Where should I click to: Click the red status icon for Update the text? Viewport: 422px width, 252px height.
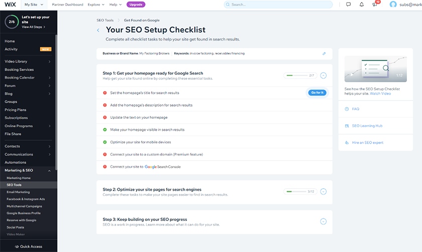tap(105, 117)
